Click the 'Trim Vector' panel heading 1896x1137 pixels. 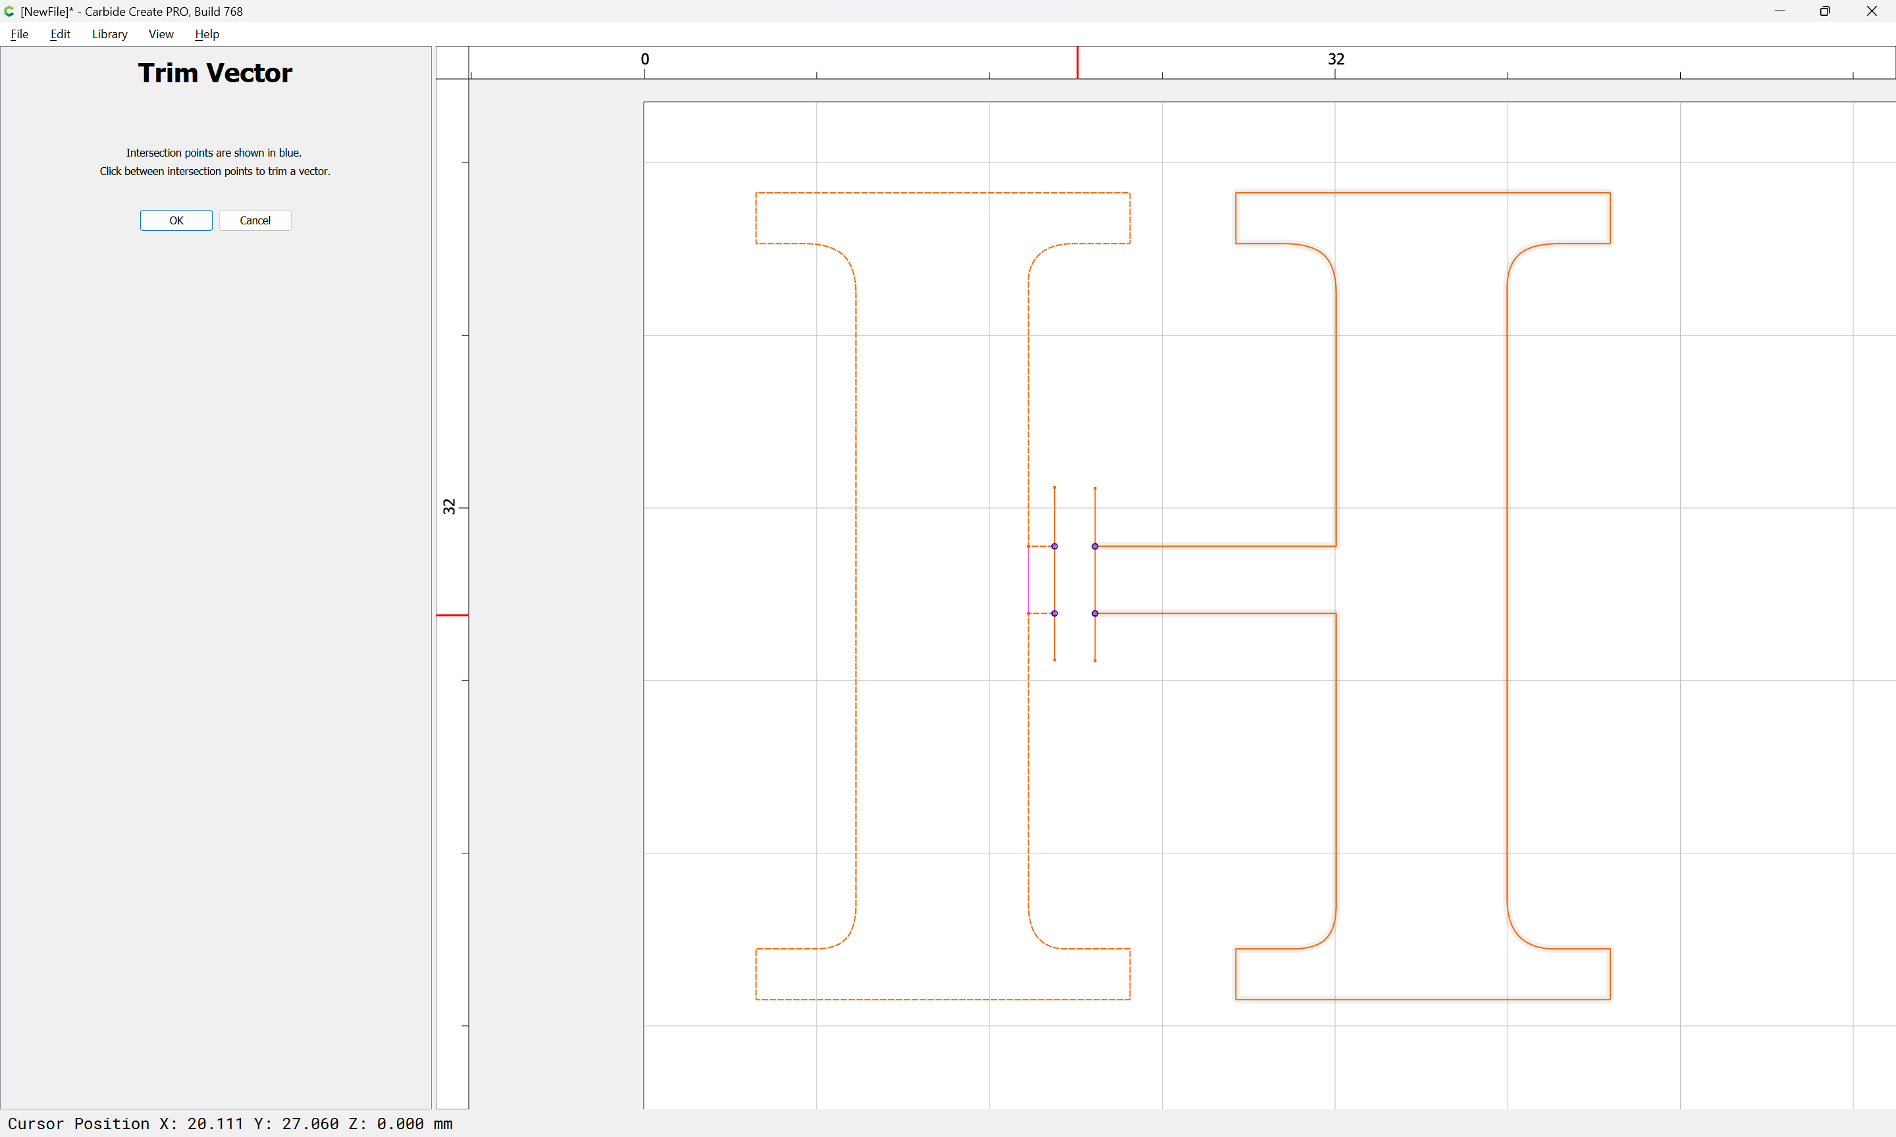(215, 73)
